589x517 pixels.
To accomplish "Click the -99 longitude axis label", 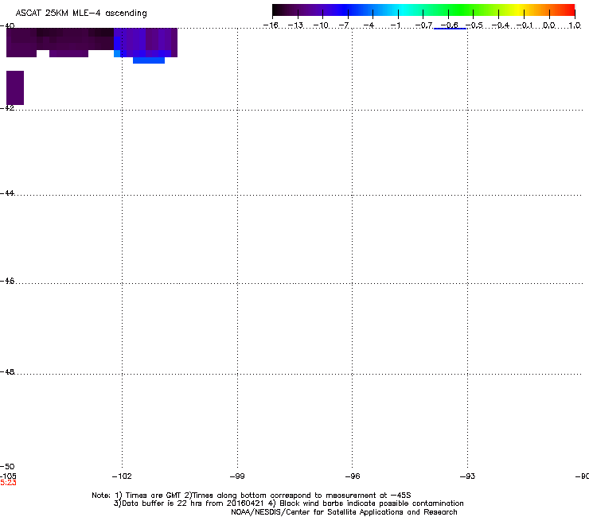I will tap(237, 476).
